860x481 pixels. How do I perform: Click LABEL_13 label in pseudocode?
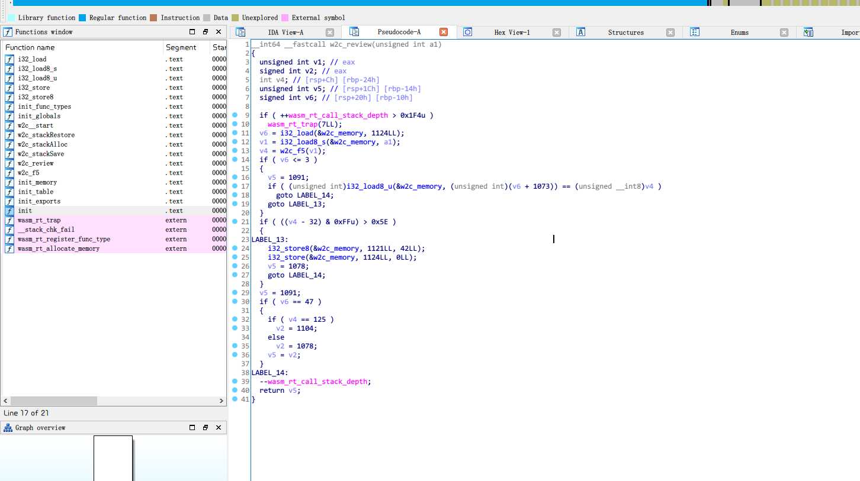click(x=268, y=240)
